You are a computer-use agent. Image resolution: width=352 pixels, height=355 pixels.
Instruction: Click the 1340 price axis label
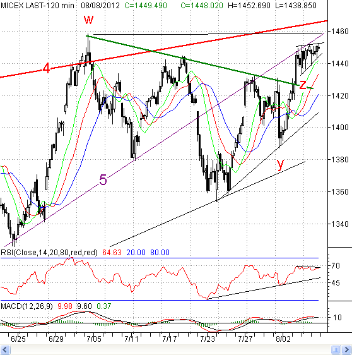coord(340,224)
